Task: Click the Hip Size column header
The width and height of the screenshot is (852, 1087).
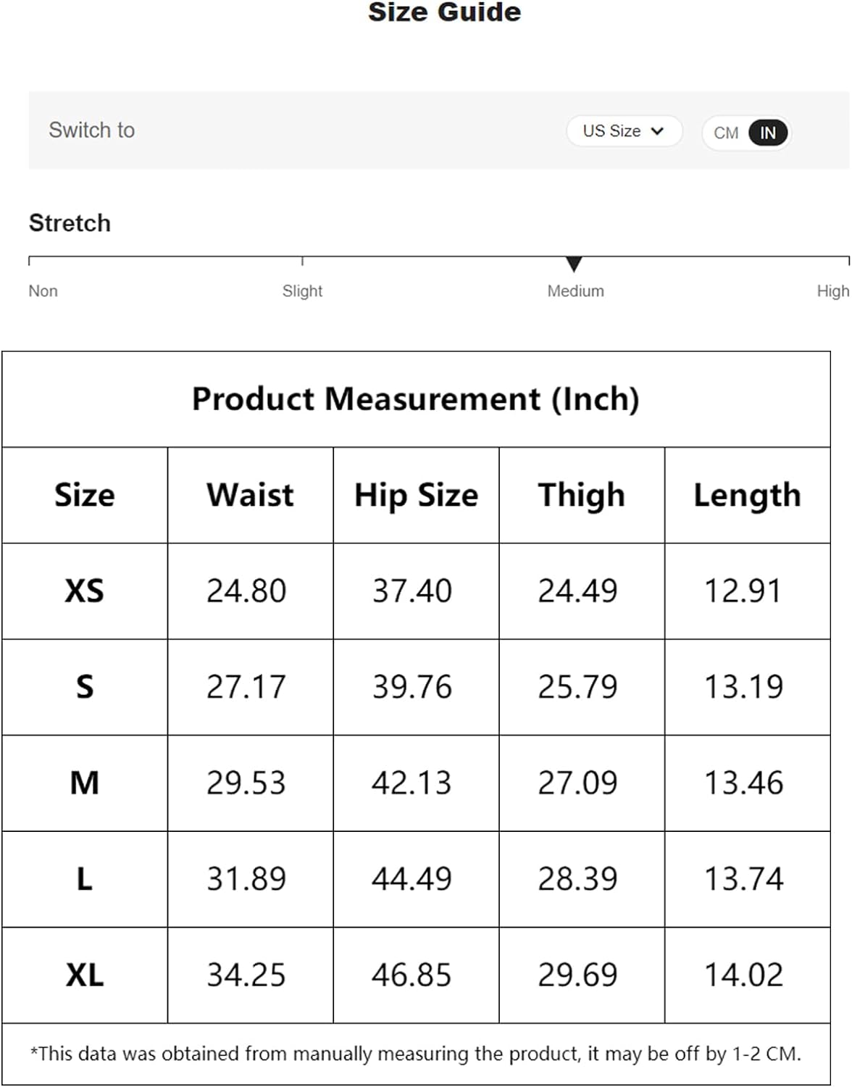Action: pos(416,495)
